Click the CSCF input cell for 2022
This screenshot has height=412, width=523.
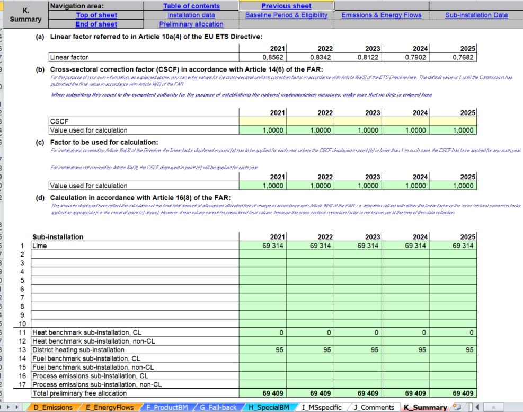[310, 121]
